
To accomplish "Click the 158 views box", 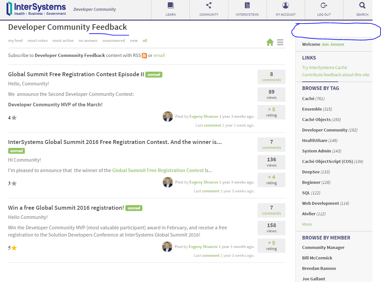I will tap(271, 228).
